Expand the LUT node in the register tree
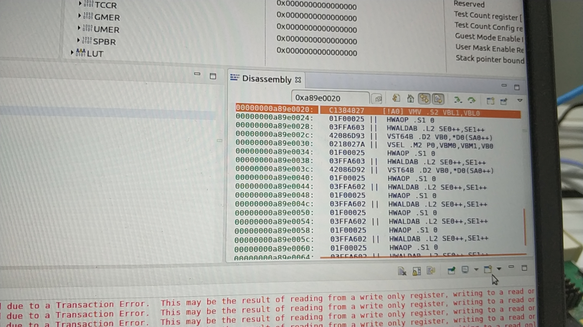The width and height of the screenshot is (583, 327). [x=72, y=52]
